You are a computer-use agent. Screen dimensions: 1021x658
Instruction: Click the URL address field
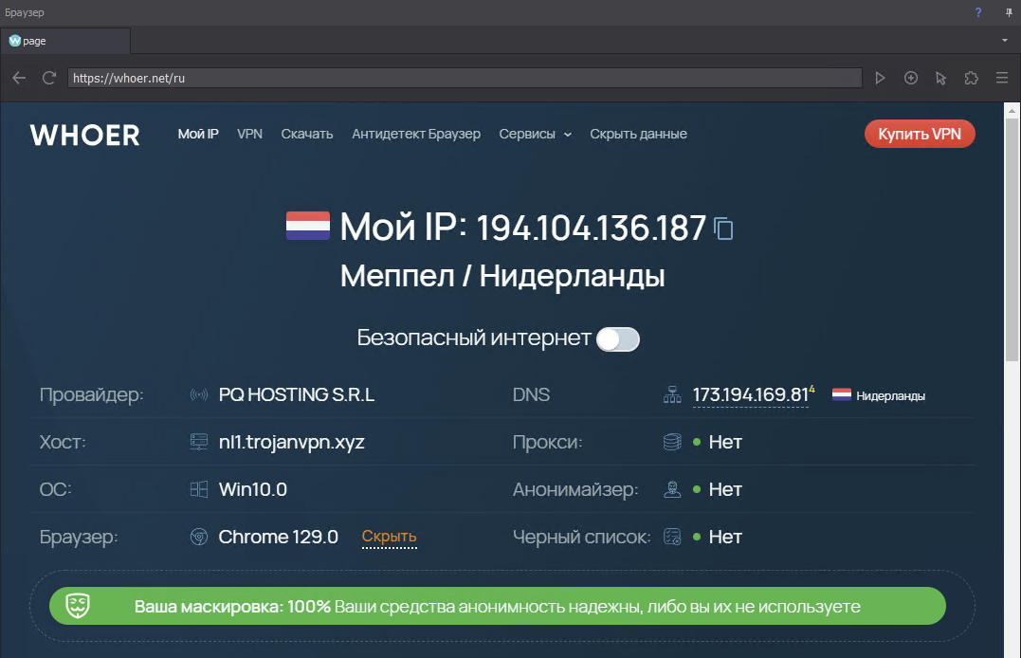pos(465,78)
